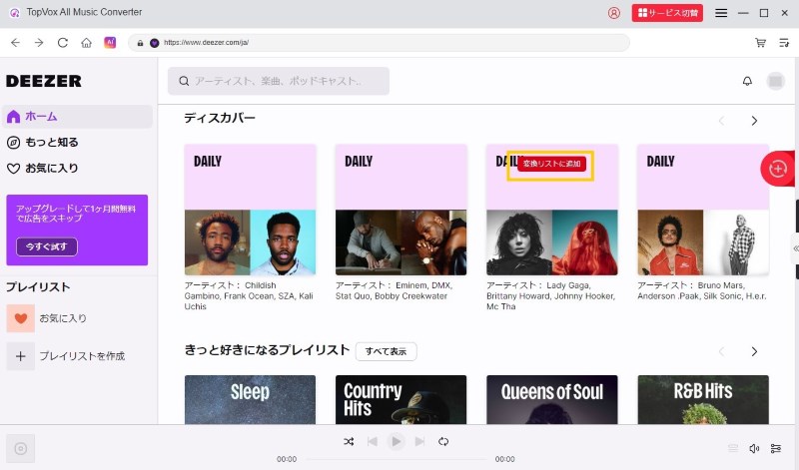
Task: Click the user account icon in the title bar
Action: click(614, 13)
